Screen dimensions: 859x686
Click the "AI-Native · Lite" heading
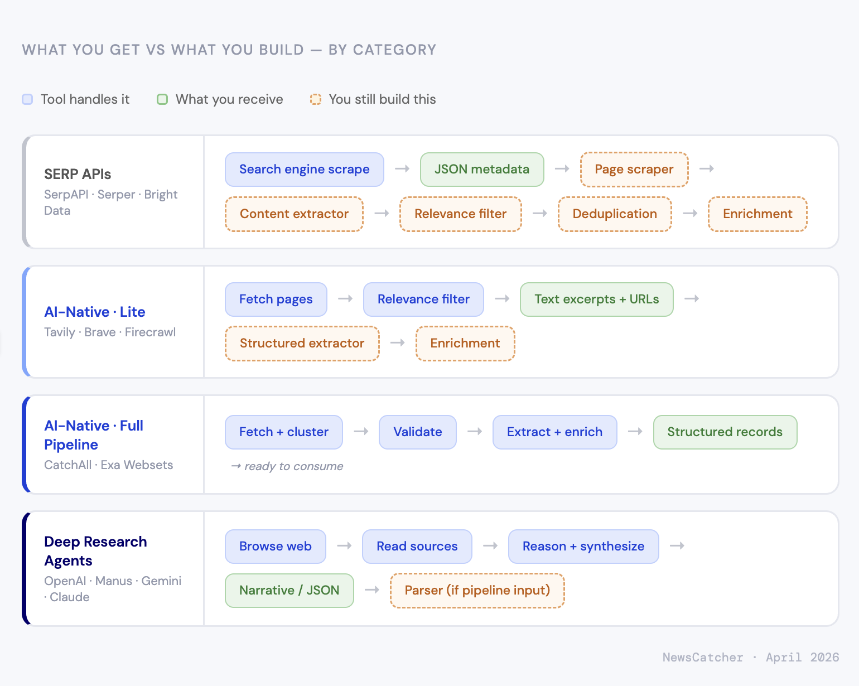tap(95, 312)
